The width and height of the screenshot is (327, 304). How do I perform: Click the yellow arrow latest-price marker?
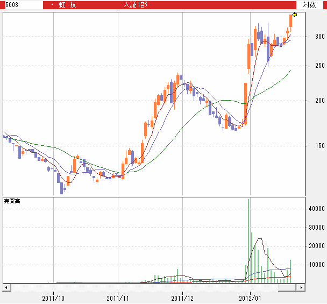294,15
